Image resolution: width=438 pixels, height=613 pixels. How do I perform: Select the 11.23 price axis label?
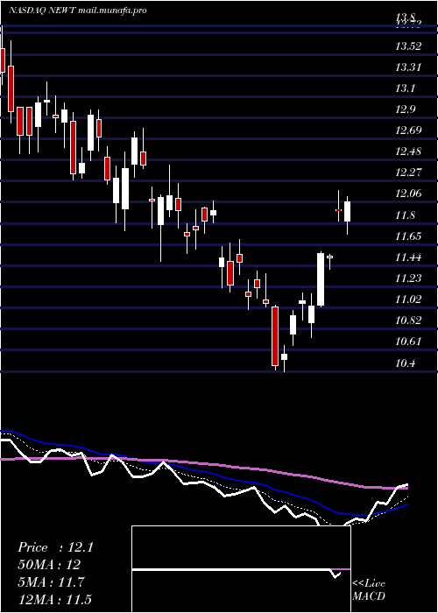(408, 278)
